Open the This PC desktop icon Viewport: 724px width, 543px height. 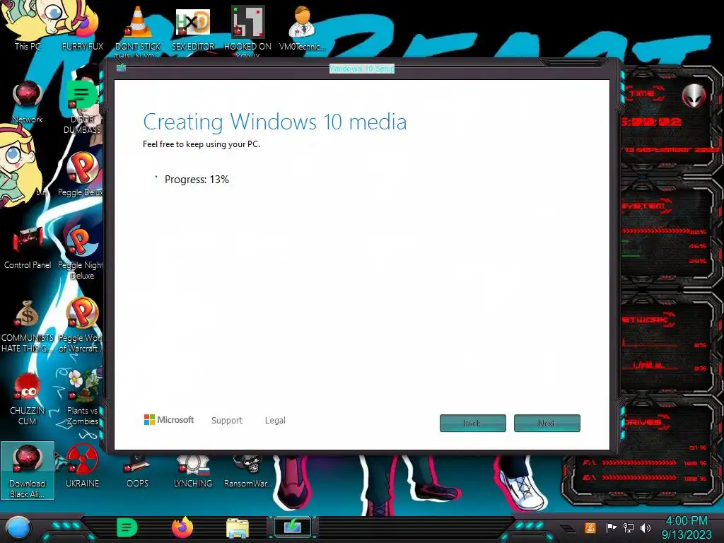27,28
